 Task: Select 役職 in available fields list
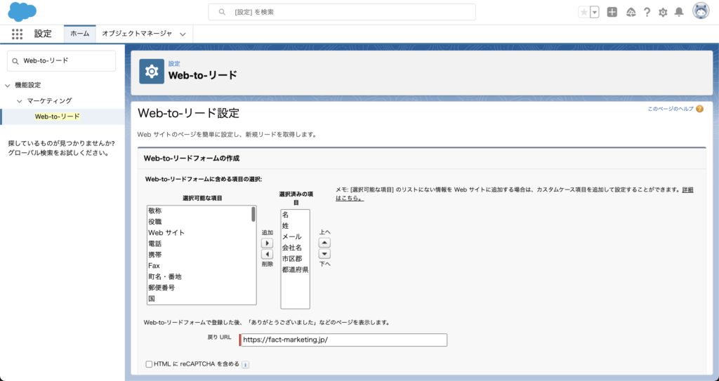(199, 222)
